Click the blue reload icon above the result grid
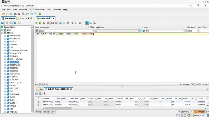 pos(37,94)
